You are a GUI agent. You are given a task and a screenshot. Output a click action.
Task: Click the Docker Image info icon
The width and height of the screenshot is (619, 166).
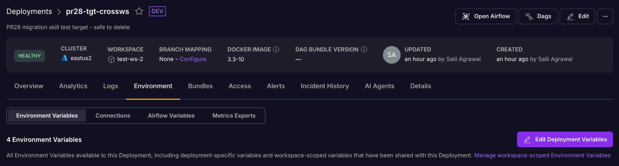click(276, 49)
